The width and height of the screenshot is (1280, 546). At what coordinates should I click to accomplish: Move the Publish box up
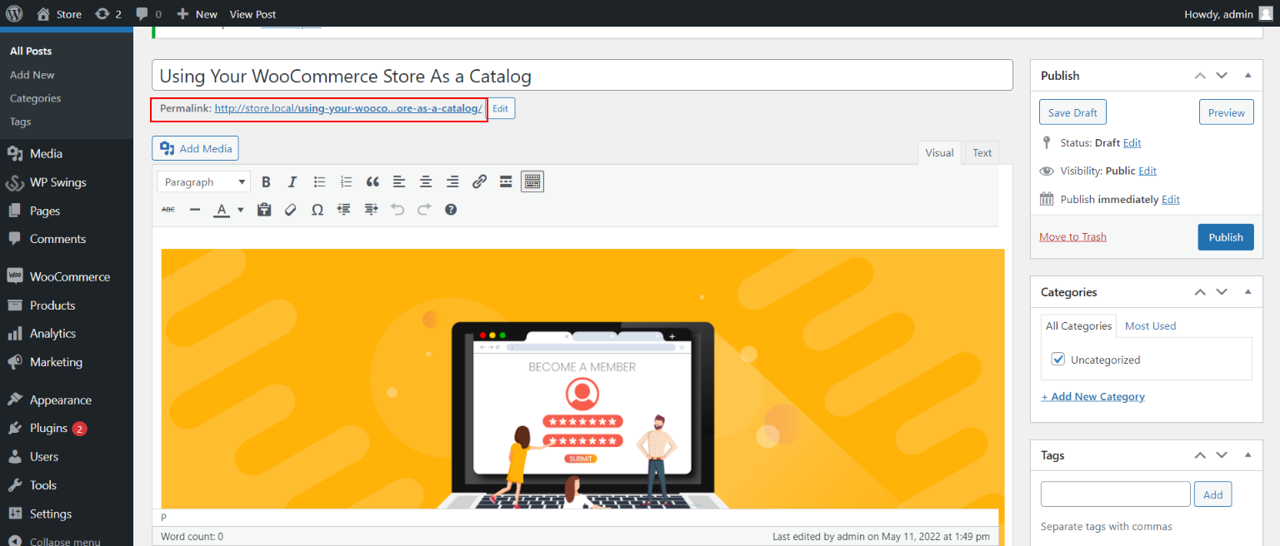click(x=1200, y=75)
